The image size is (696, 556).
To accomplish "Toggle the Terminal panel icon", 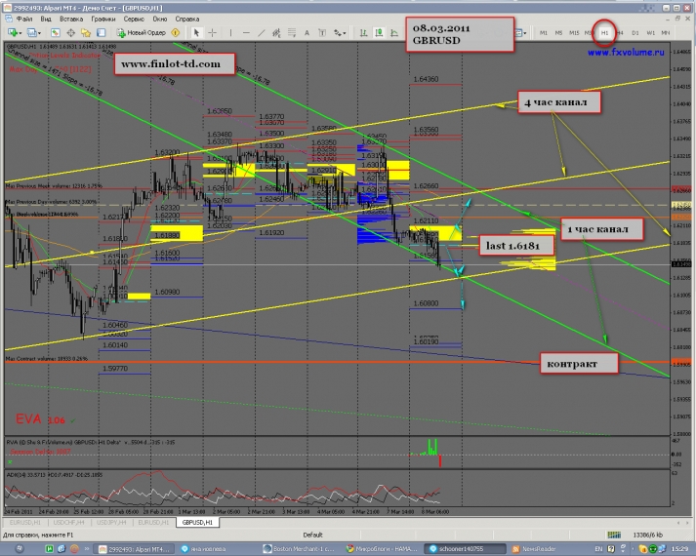I will click(102, 33).
